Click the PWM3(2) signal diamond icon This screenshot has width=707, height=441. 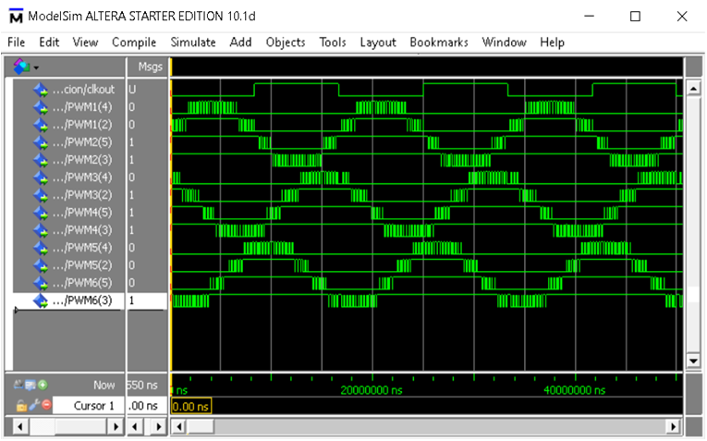[x=40, y=195]
